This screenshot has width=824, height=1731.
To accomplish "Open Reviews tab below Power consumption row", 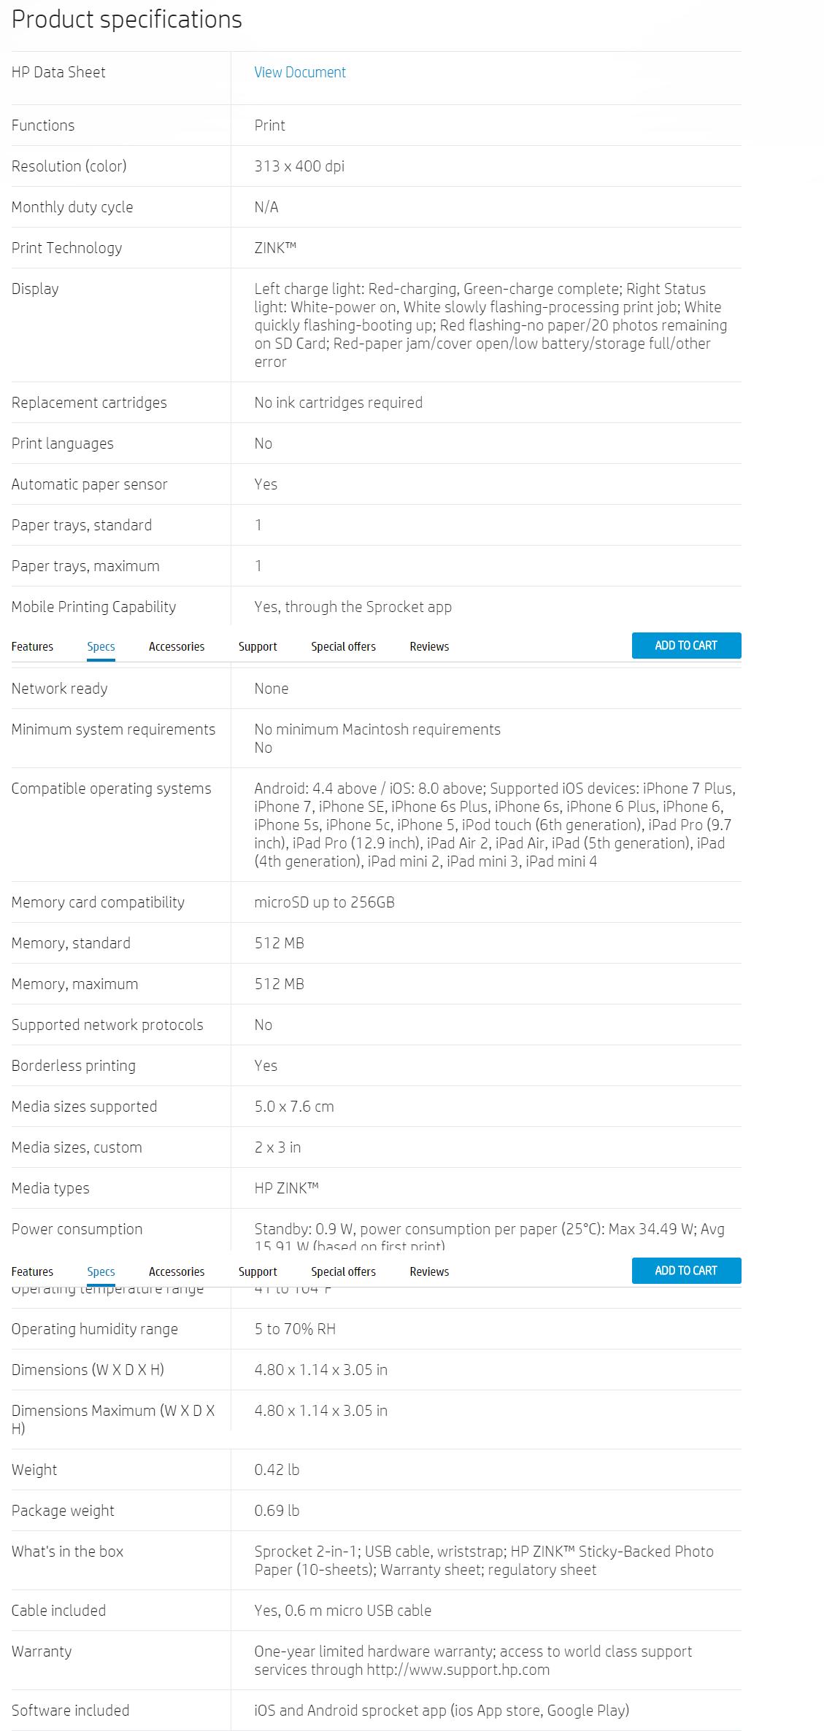I will pos(429,1271).
